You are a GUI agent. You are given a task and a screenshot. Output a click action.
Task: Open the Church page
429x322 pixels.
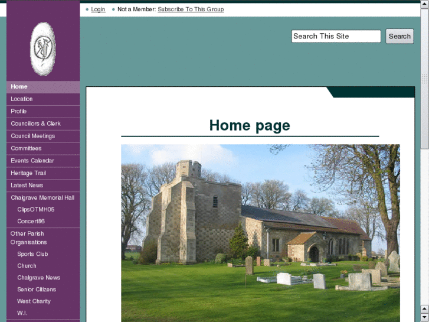pyautogui.click(x=27, y=266)
